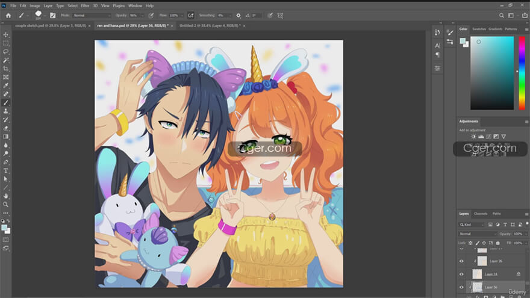Select the Lasso tool

coord(6,52)
